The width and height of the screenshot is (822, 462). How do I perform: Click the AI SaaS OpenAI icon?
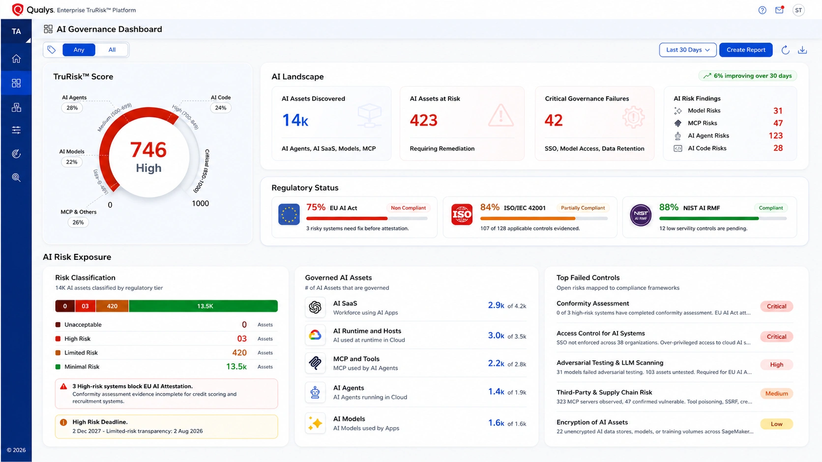coord(315,307)
